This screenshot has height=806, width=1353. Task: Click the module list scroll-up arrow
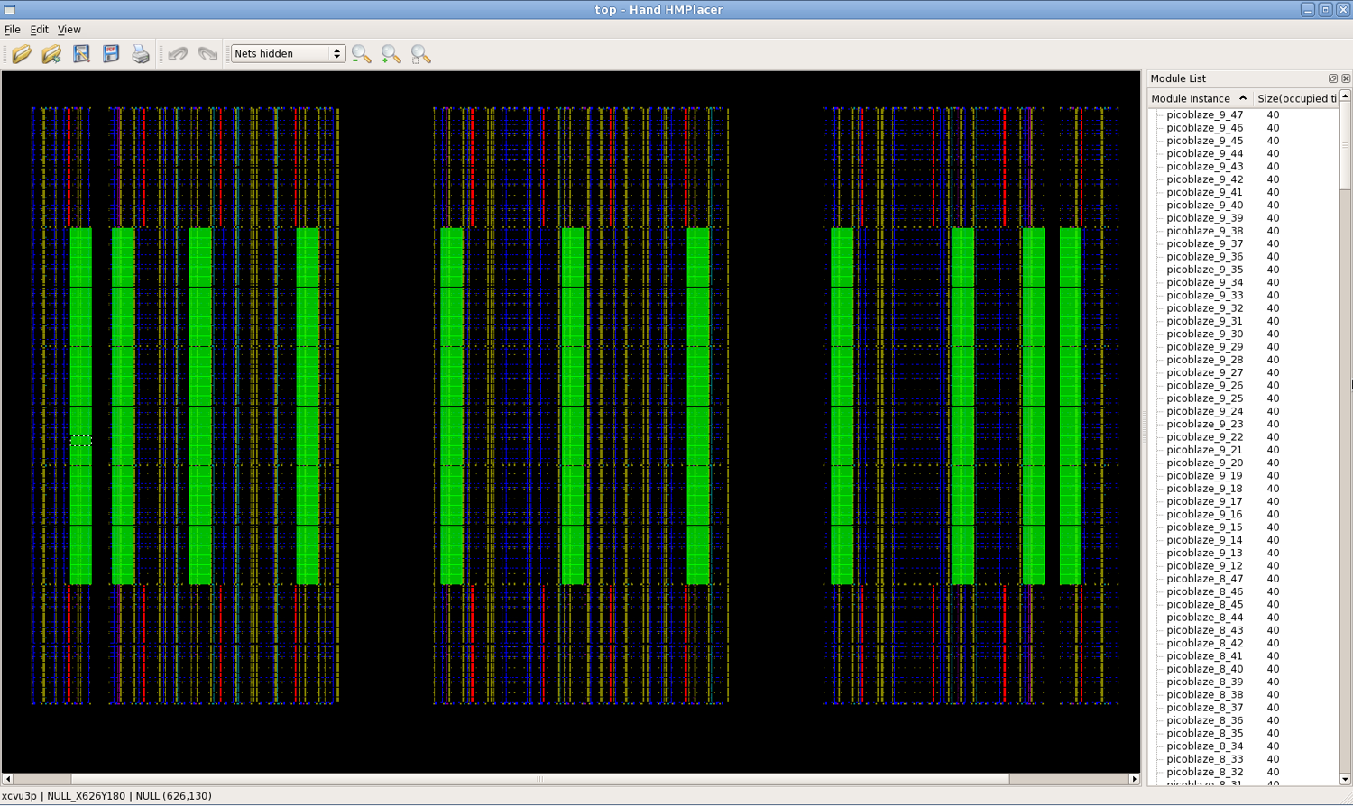click(x=1345, y=96)
